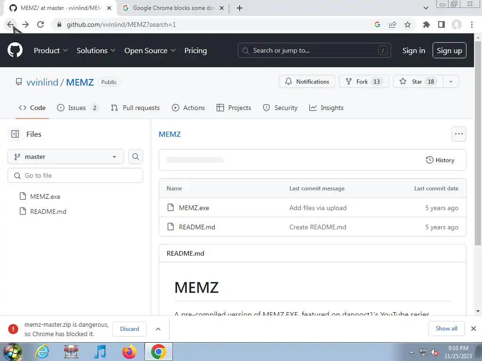Collapse the Files tree panel icon
The image size is (482, 361).
(x=15, y=134)
